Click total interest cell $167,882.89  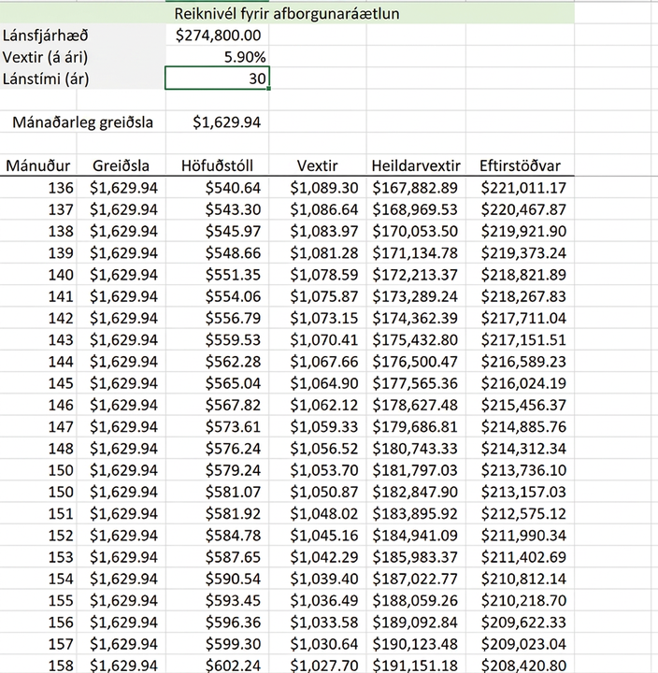(416, 188)
